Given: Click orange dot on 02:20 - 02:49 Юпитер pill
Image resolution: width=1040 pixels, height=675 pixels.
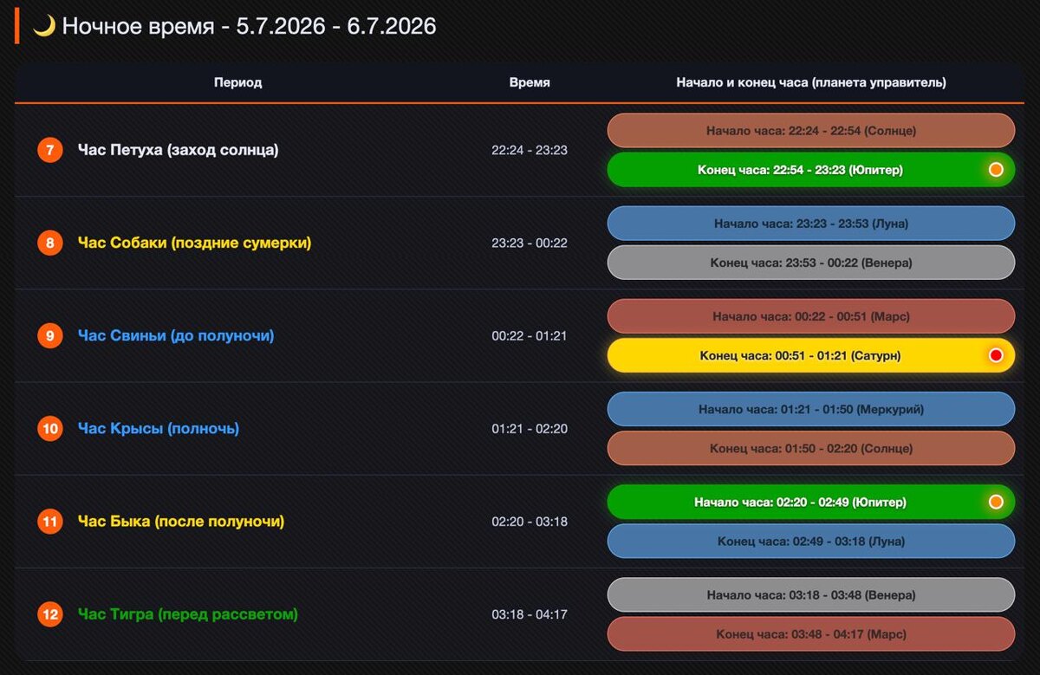Looking at the screenshot, I should click(996, 502).
